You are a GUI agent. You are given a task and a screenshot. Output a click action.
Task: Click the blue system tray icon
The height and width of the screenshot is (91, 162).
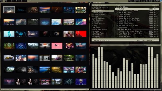point(161,1)
